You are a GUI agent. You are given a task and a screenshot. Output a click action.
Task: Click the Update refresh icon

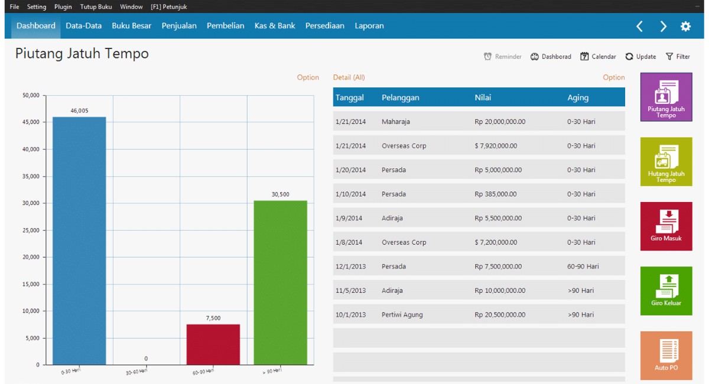pos(629,57)
